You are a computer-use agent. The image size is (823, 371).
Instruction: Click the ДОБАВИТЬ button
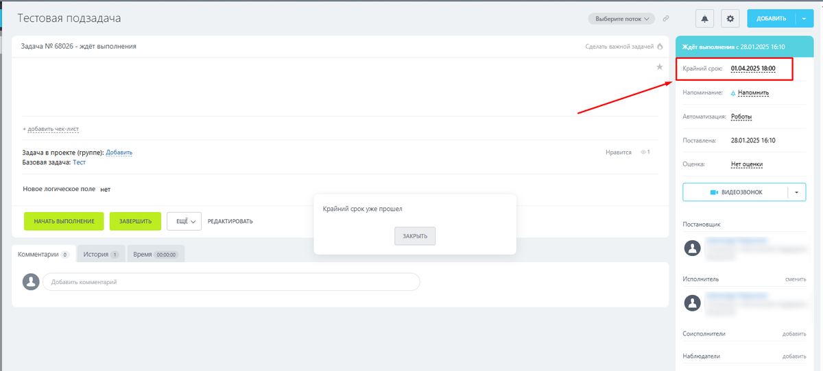[772, 18]
